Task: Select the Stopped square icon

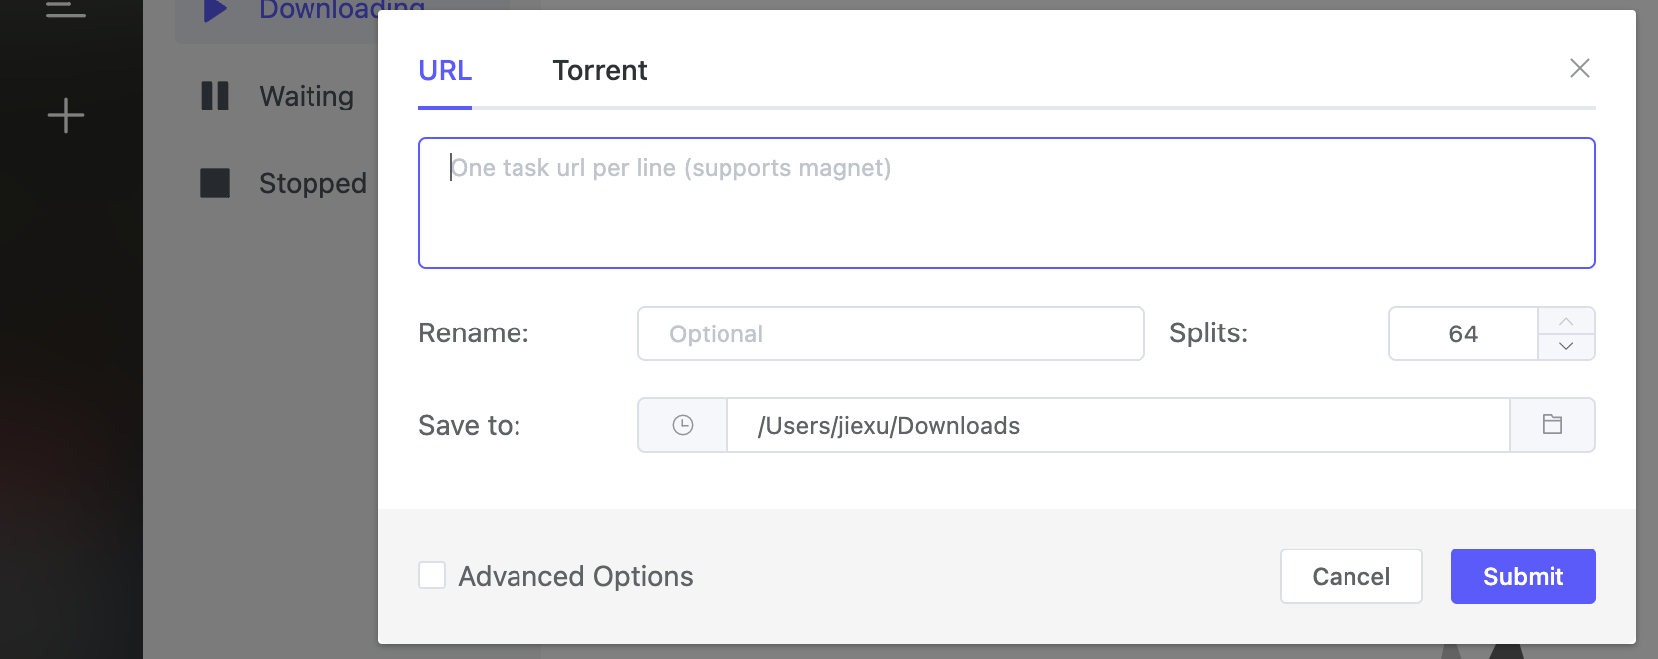Action: [215, 183]
